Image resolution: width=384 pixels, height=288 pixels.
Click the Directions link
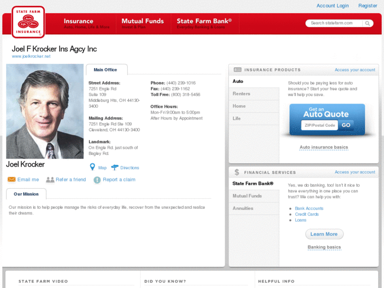pyautogui.click(x=129, y=168)
